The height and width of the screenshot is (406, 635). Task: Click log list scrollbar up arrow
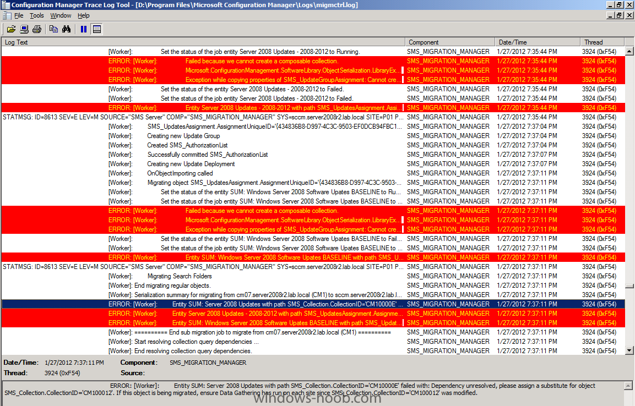coord(629,51)
